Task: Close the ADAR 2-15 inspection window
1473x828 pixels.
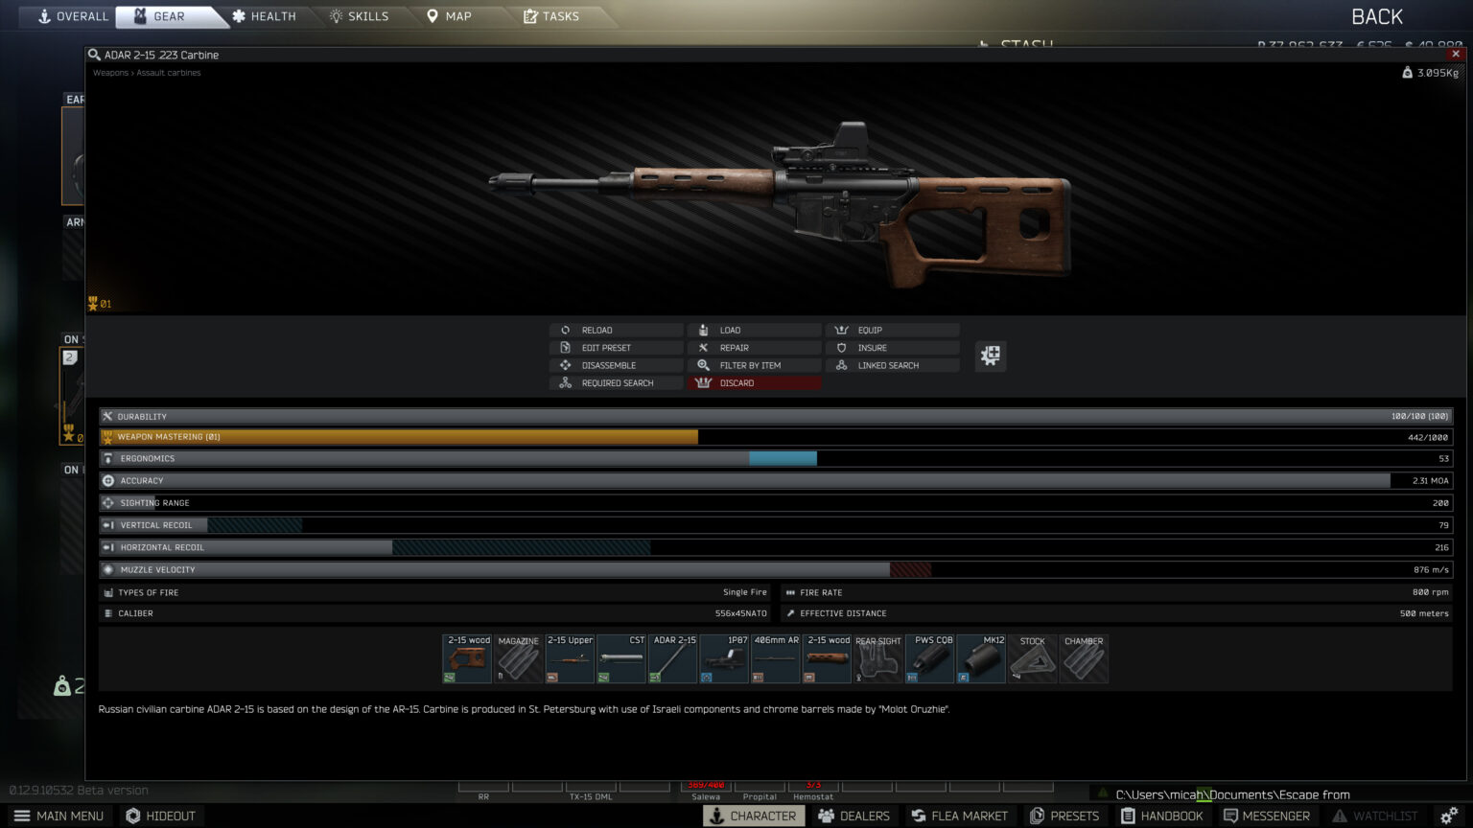Action: point(1456,55)
